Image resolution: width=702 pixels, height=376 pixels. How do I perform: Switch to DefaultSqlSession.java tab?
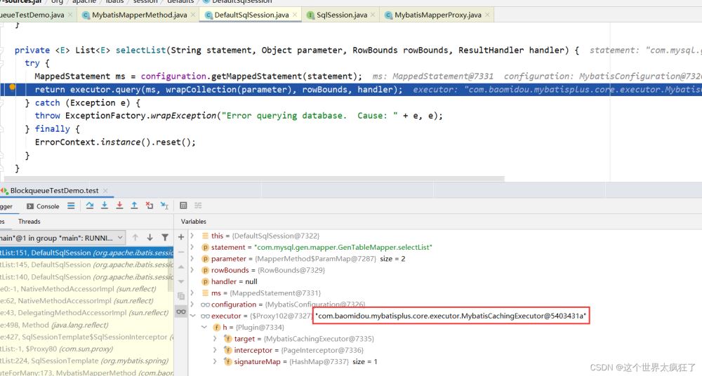(x=251, y=15)
